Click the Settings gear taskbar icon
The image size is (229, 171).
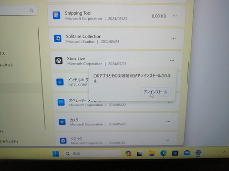tap(198, 152)
